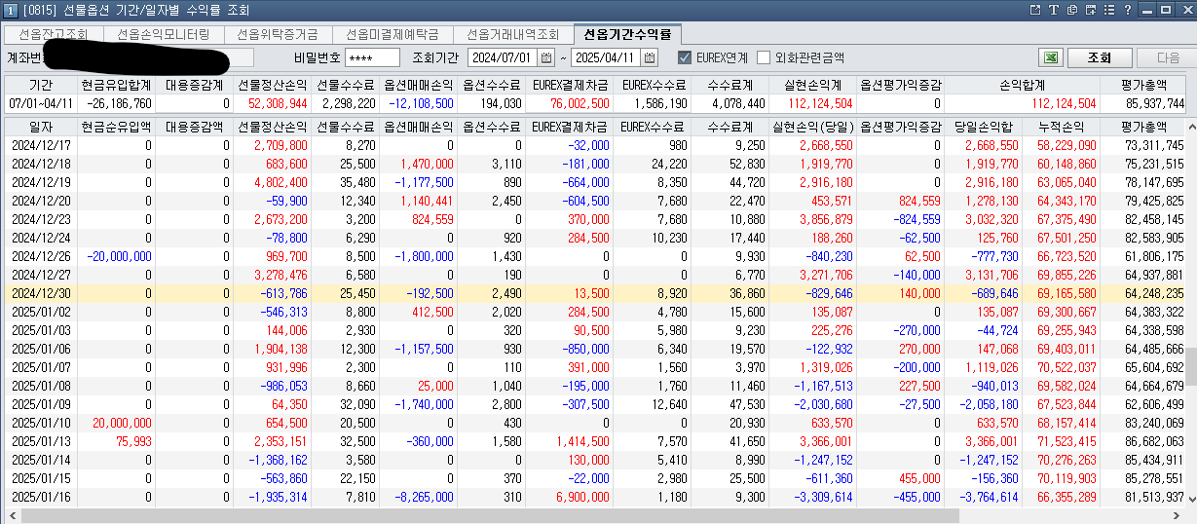Click the font size T icon
The image size is (1197, 524).
[x=1054, y=10]
